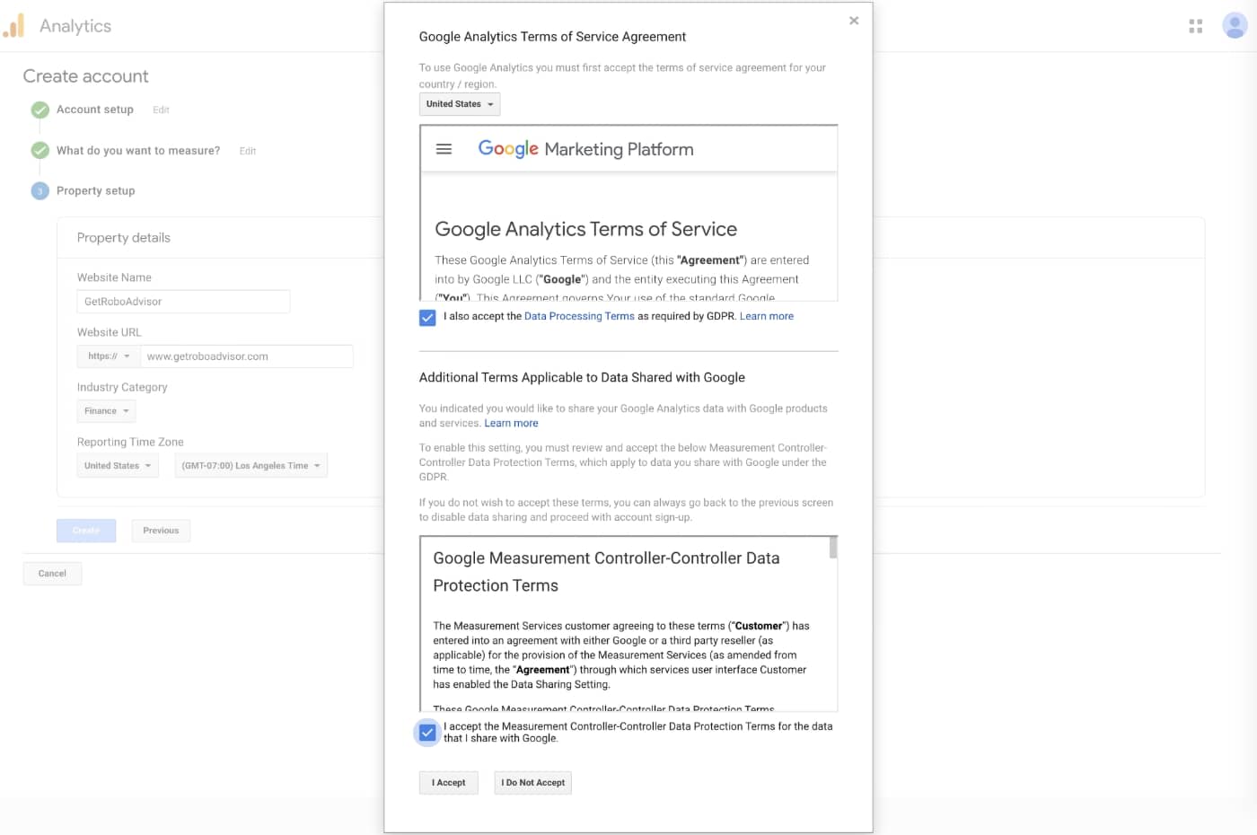Open the Google apps grid icon

(x=1195, y=26)
